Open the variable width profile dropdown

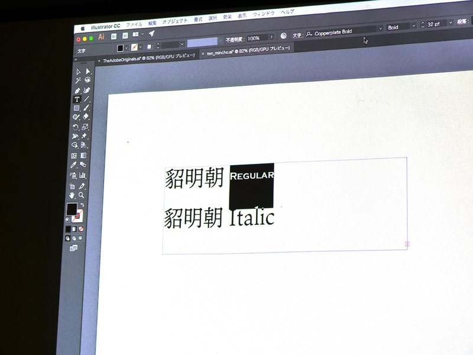coord(220,41)
